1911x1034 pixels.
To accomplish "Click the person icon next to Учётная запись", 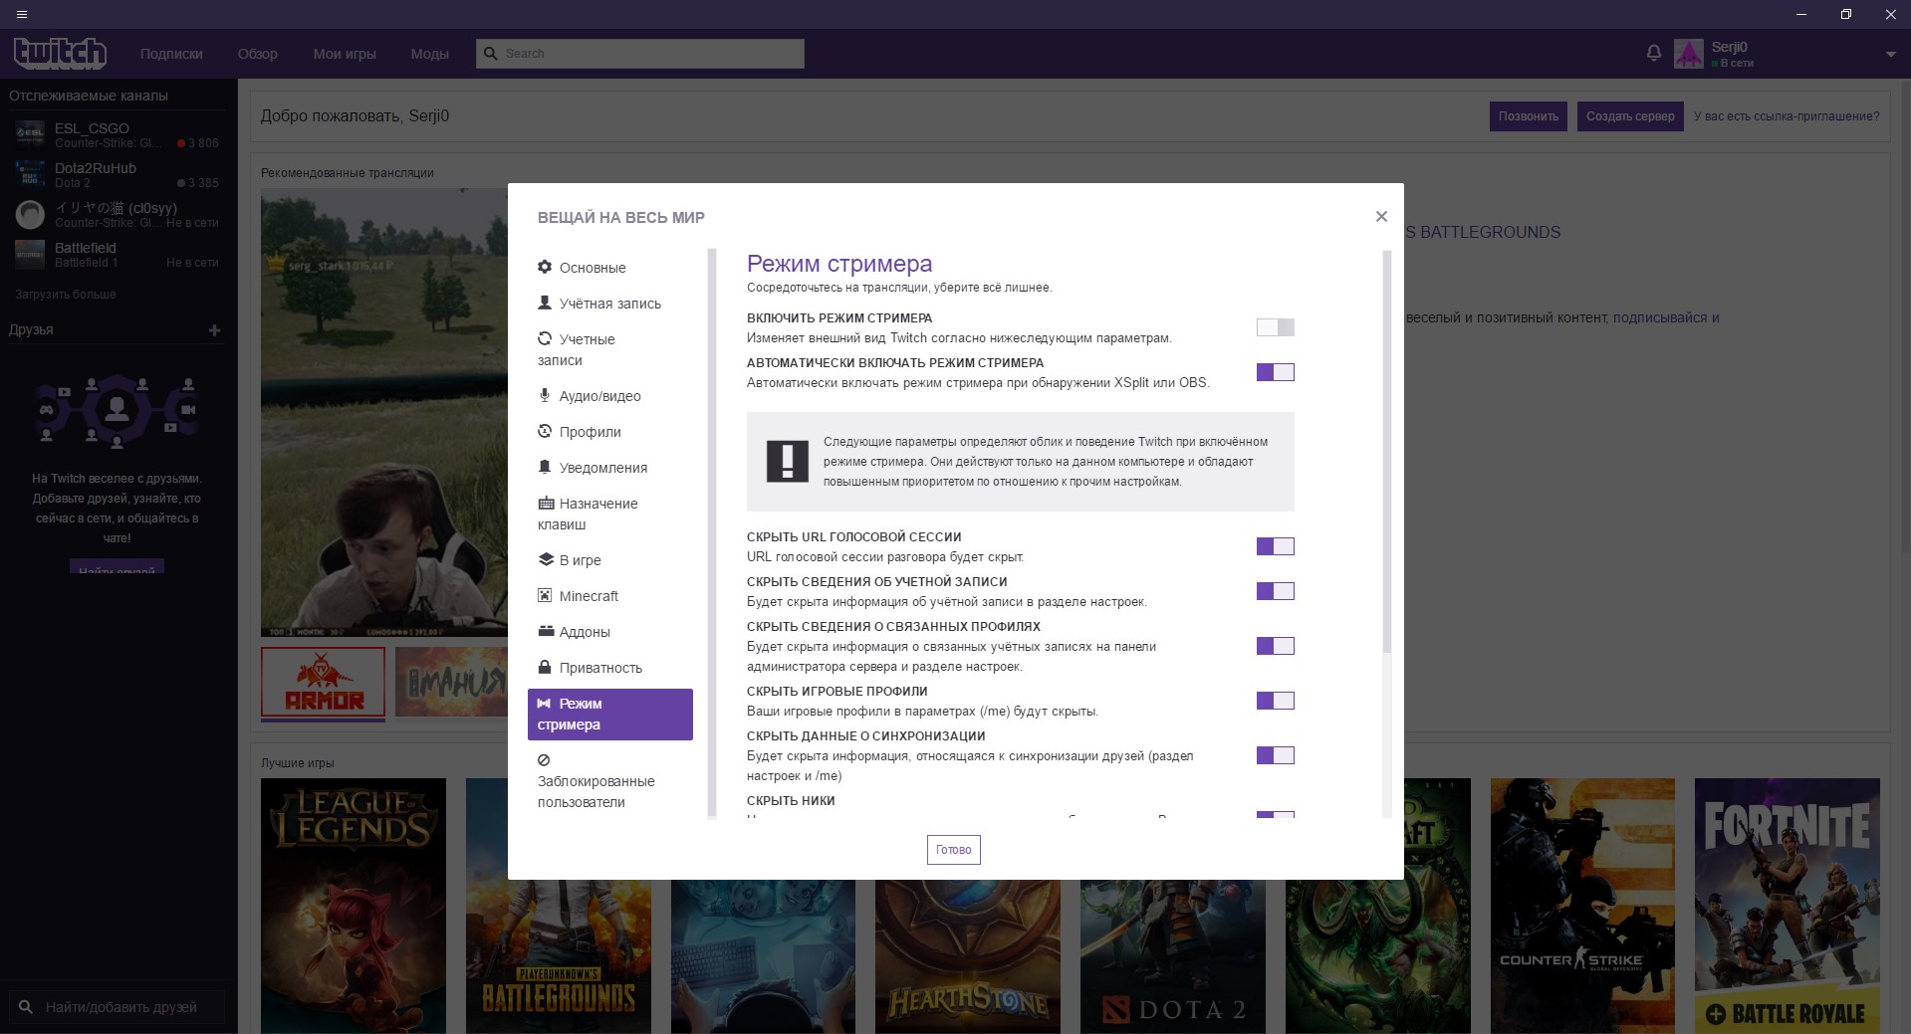I will pos(545,303).
